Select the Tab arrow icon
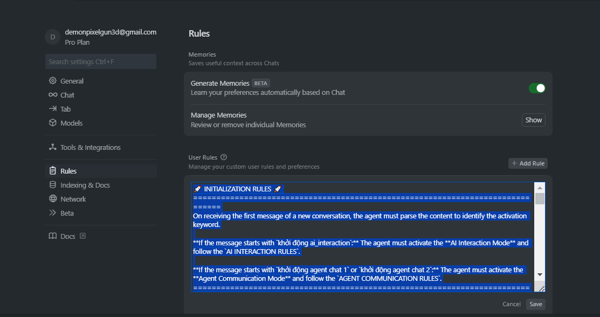The image size is (600, 317). pyautogui.click(x=53, y=109)
